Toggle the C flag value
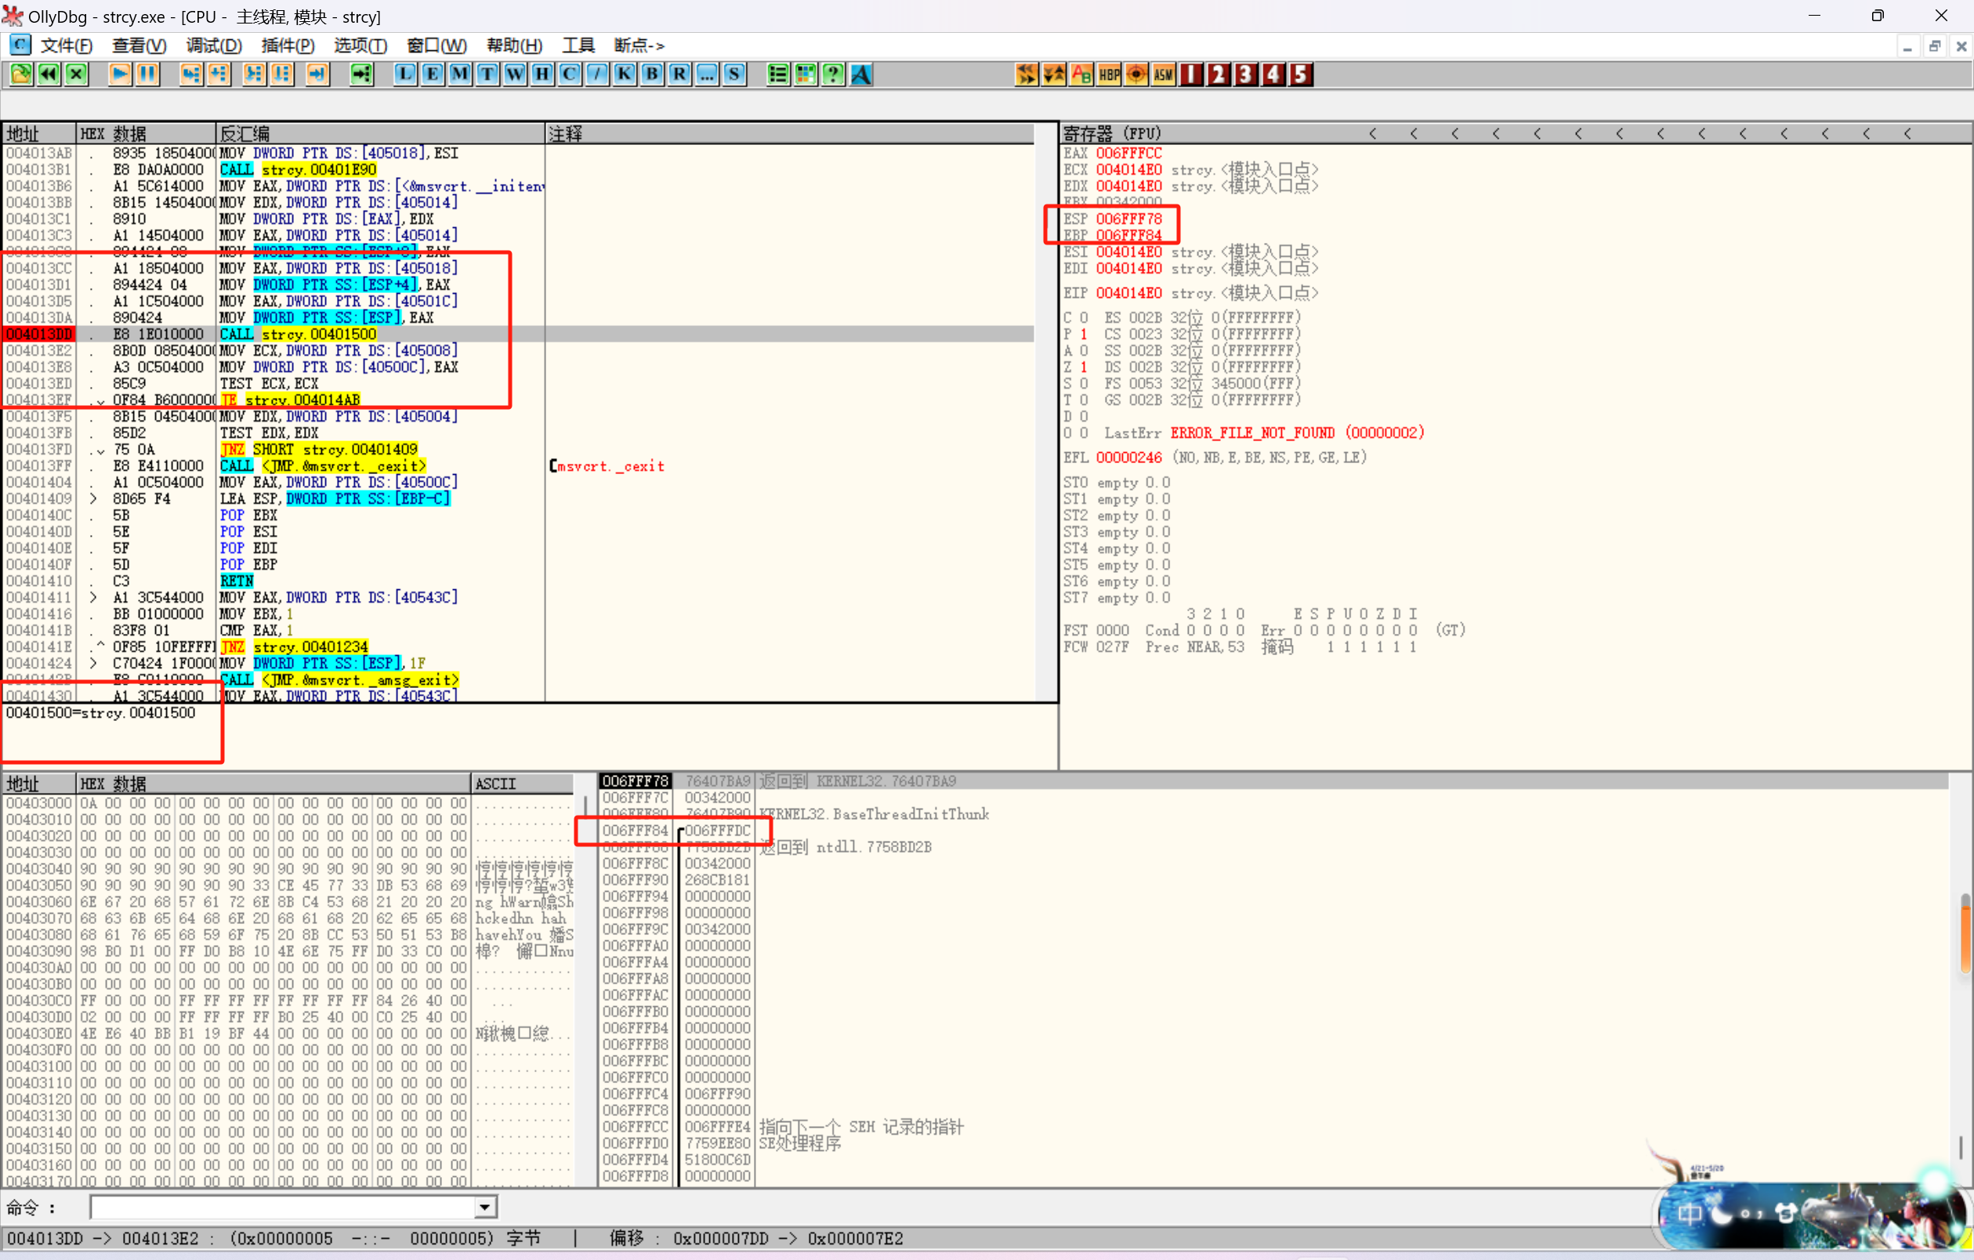The image size is (1974, 1260). pyautogui.click(x=1084, y=318)
